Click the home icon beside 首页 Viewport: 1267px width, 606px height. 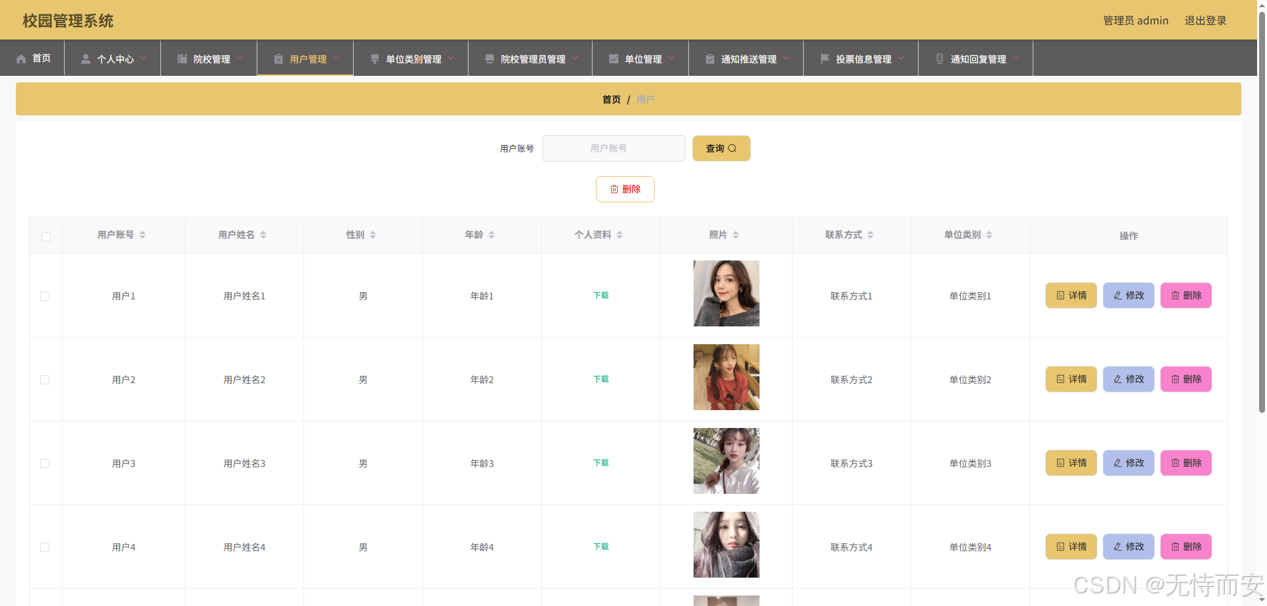click(x=21, y=59)
